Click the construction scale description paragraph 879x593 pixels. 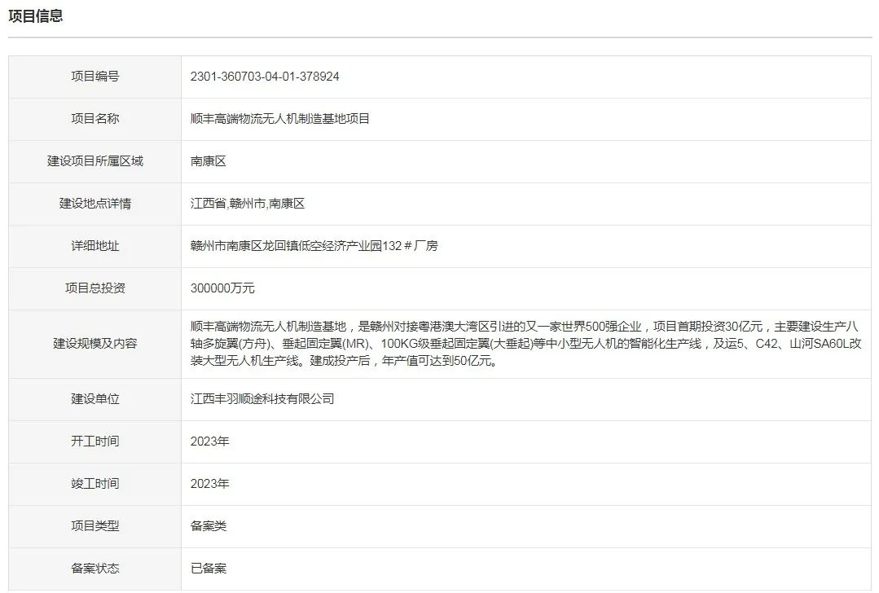pyautogui.click(x=525, y=344)
